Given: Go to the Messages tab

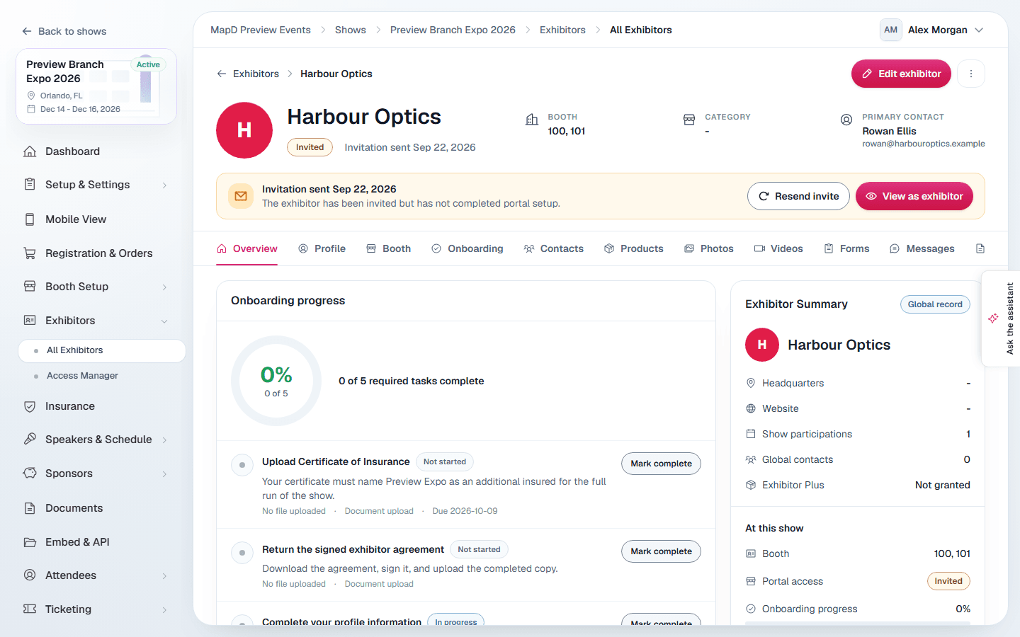Looking at the screenshot, I should [922, 248].
